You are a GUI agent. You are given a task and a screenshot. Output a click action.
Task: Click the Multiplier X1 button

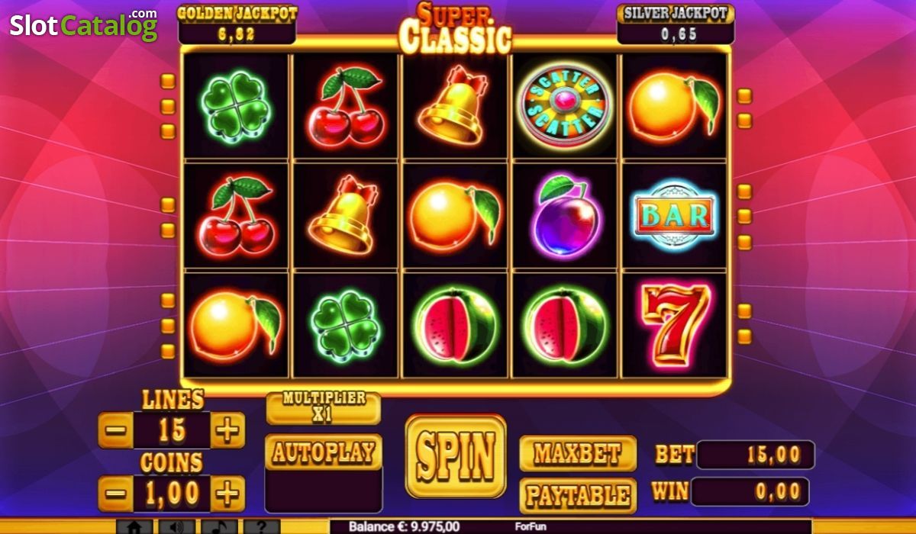pos(324,408)
